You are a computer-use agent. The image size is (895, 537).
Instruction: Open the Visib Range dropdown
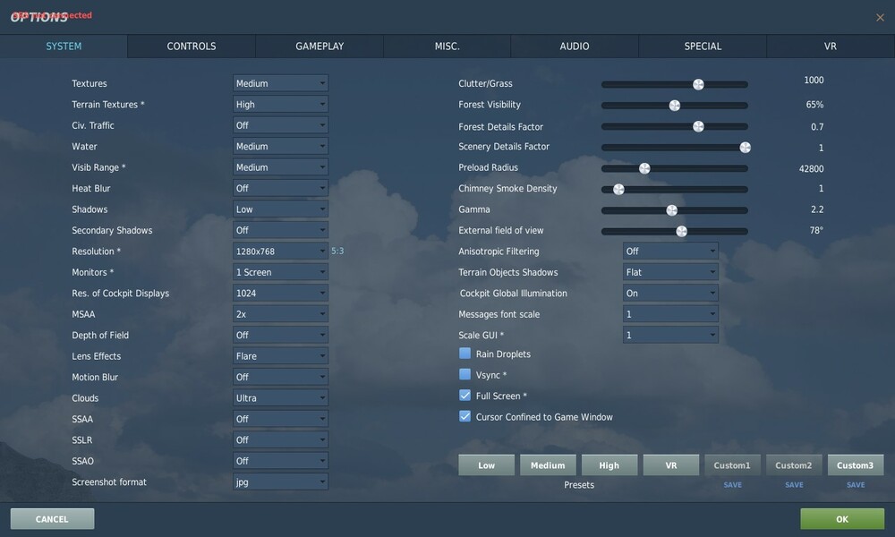(x=280, y=167)
